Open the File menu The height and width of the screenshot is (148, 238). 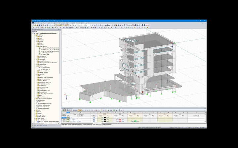[35, 23]
